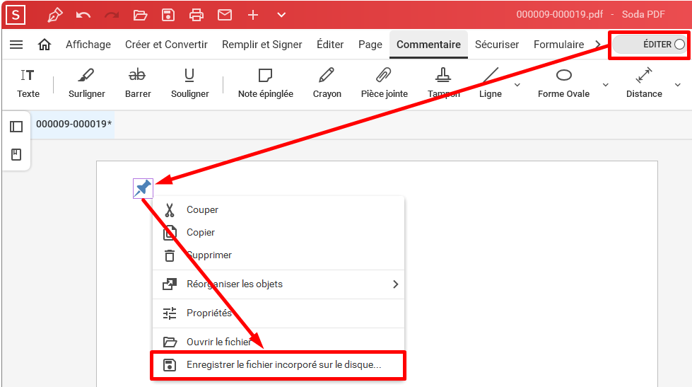Toggle the ÉDITER mode switch
This screenshot has height=387, width=692.
(x=649, y=45)
